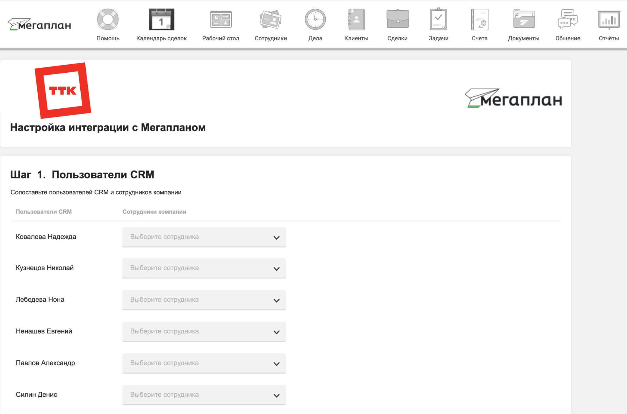Open Сделки briefcase icon

tap(397, 20)
